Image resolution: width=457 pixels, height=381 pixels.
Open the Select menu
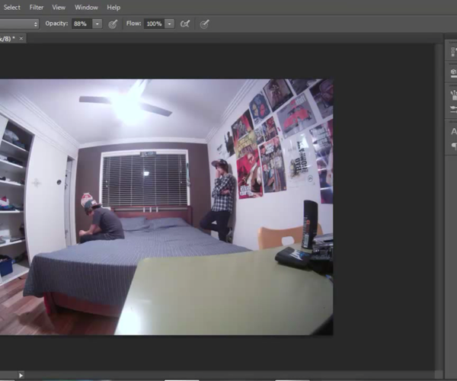(x=12, y=8)
